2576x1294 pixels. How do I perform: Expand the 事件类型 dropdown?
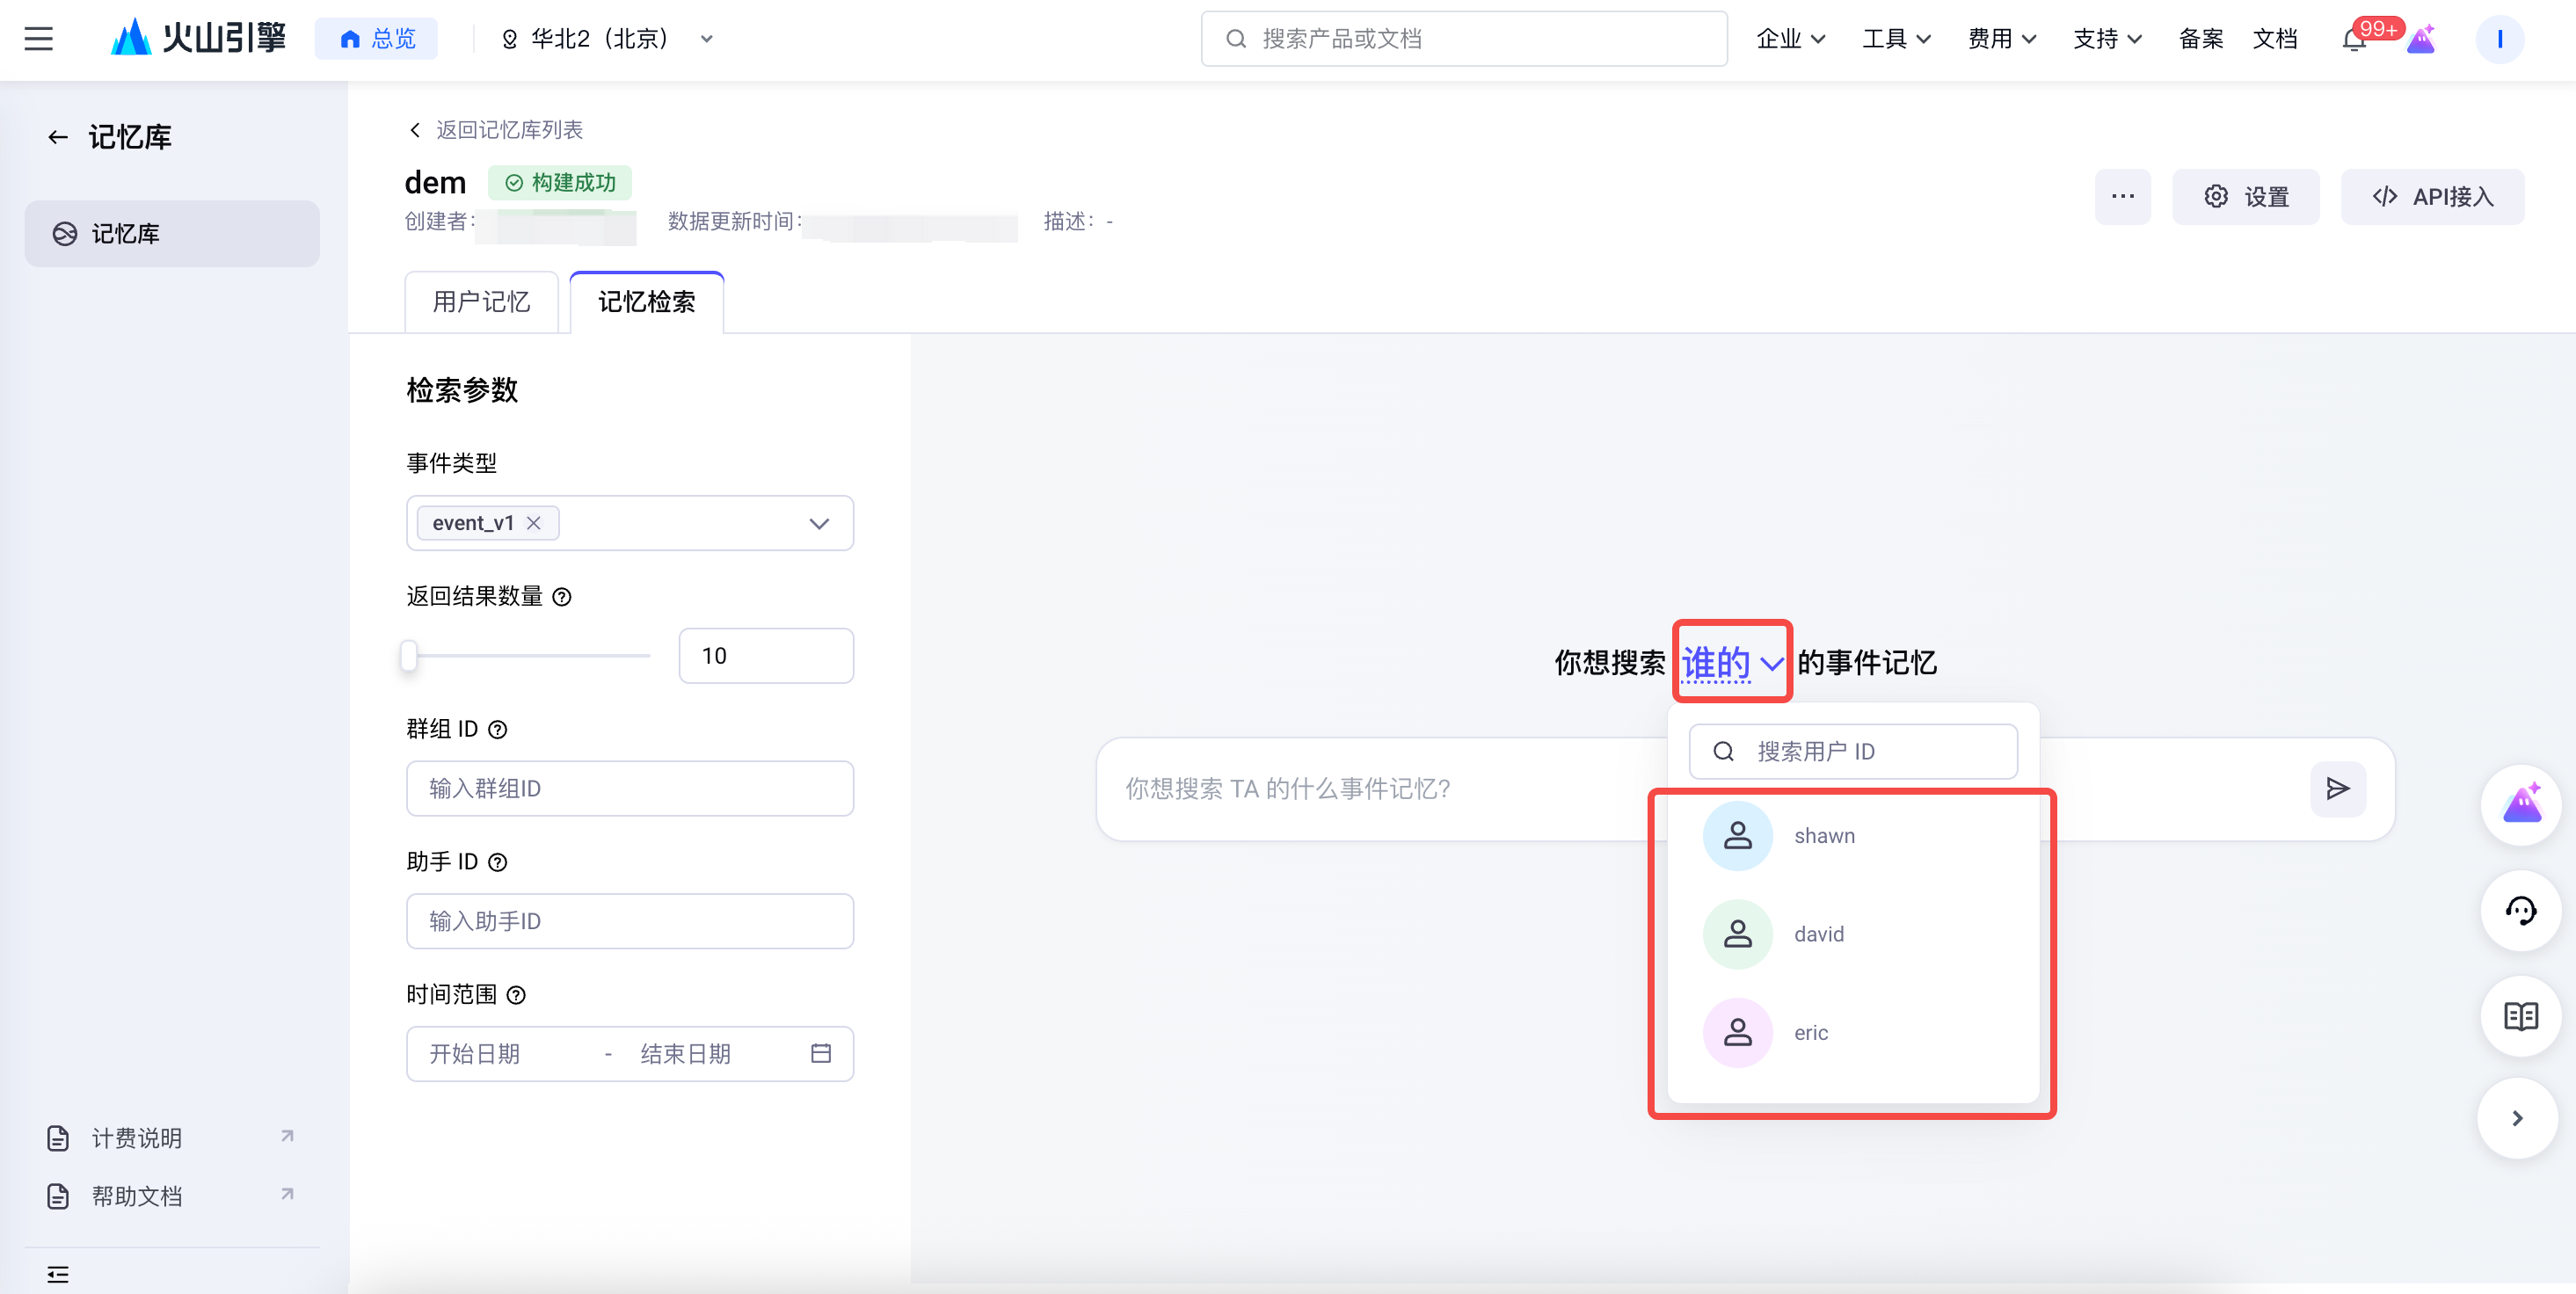(818, 523)
